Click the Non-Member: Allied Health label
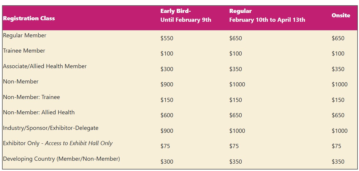This screenshot has height=171, width=359. tap(39, 113)
